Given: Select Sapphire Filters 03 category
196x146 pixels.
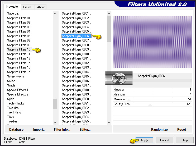Looking at the screenshot, I should [19, 27].
